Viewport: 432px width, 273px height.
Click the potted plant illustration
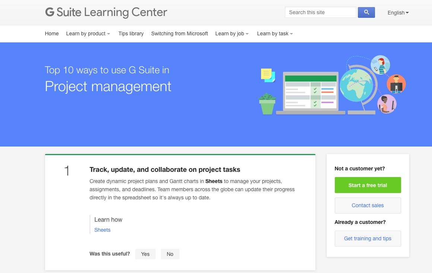[x=267, y=104]
